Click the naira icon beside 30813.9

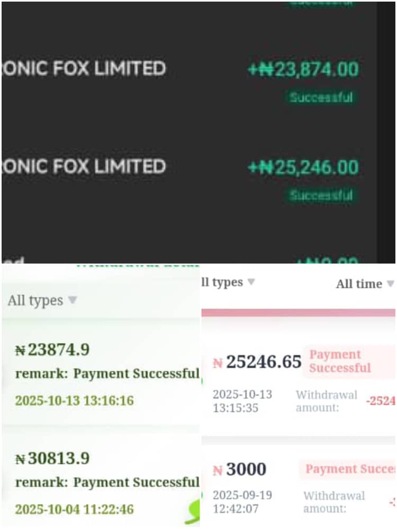(20, 459)
